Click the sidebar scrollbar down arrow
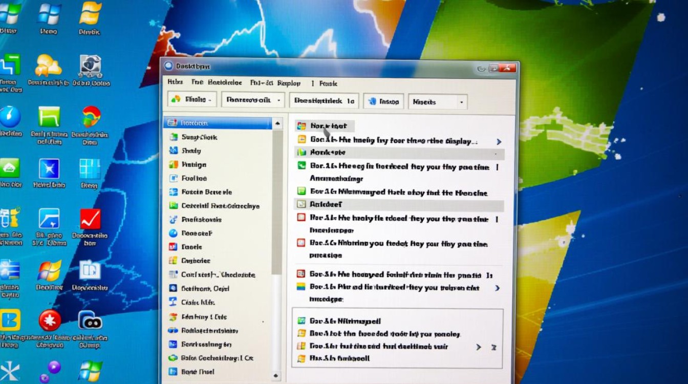 click(277, 376)
